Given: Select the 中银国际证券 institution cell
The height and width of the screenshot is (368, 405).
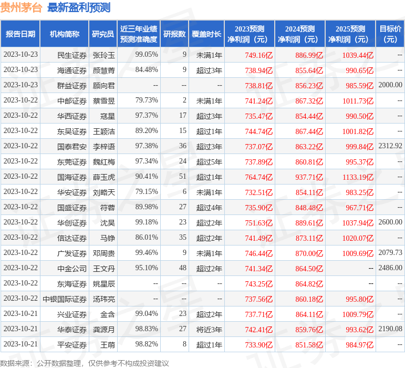Looking at the screenshot, I should tap(65, 299).
